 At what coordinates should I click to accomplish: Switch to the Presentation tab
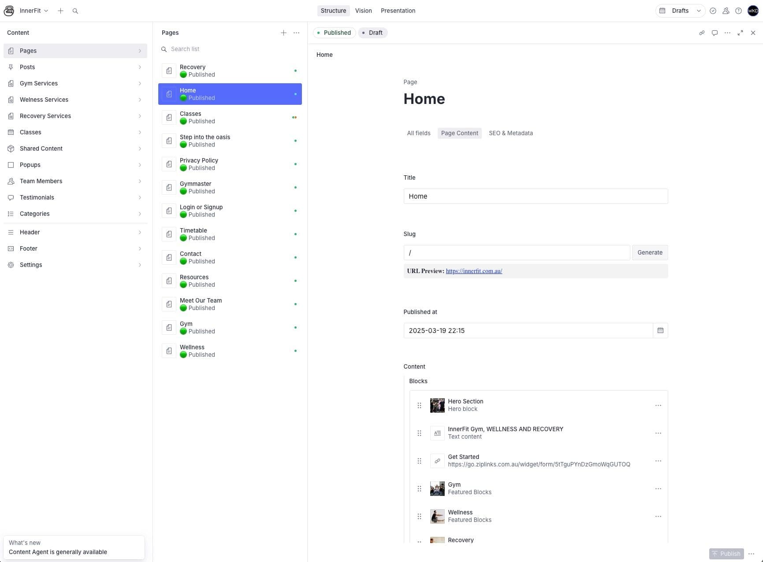click(398, 11)
